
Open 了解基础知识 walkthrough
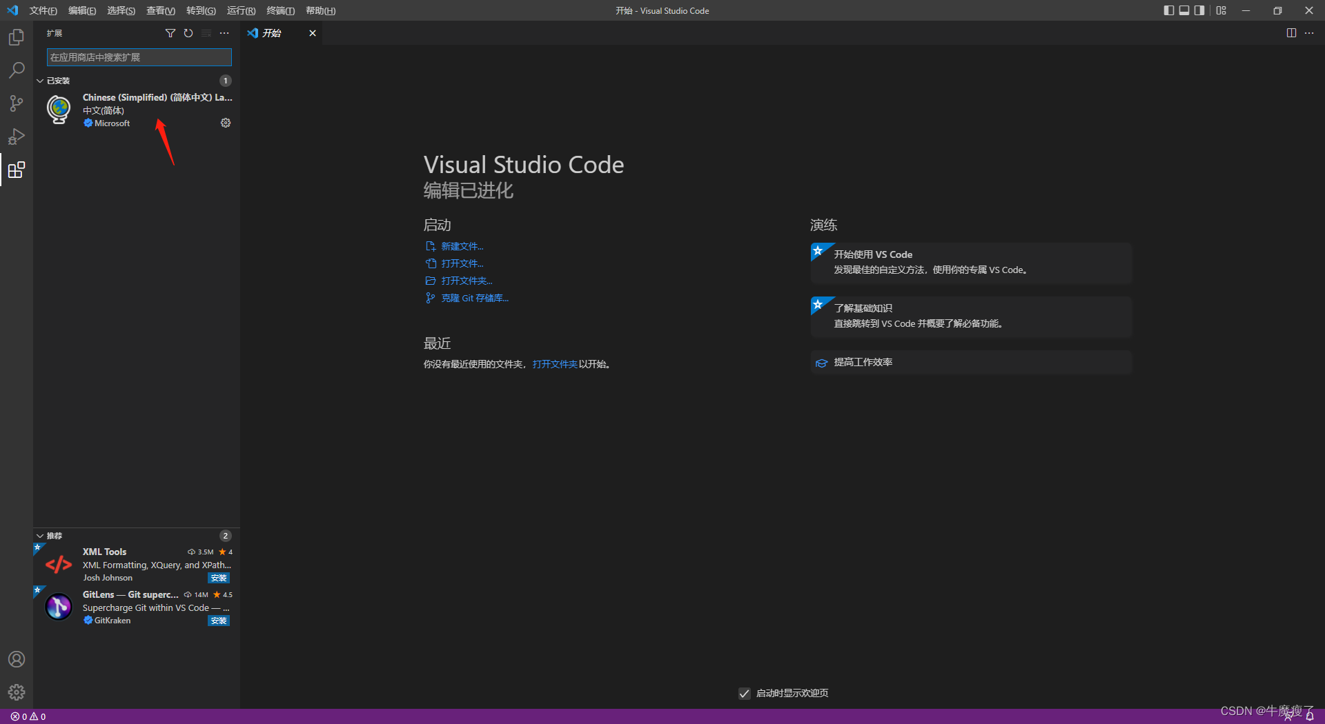click(972, 316)
